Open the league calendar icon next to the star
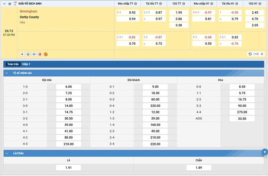 point(15,4)
